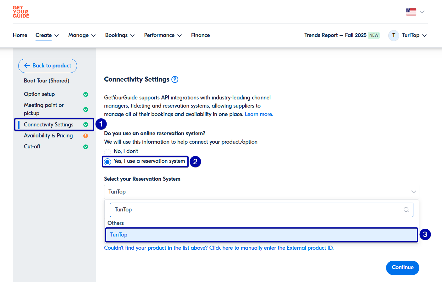Open the Finance menu item

tap(200, 35)
